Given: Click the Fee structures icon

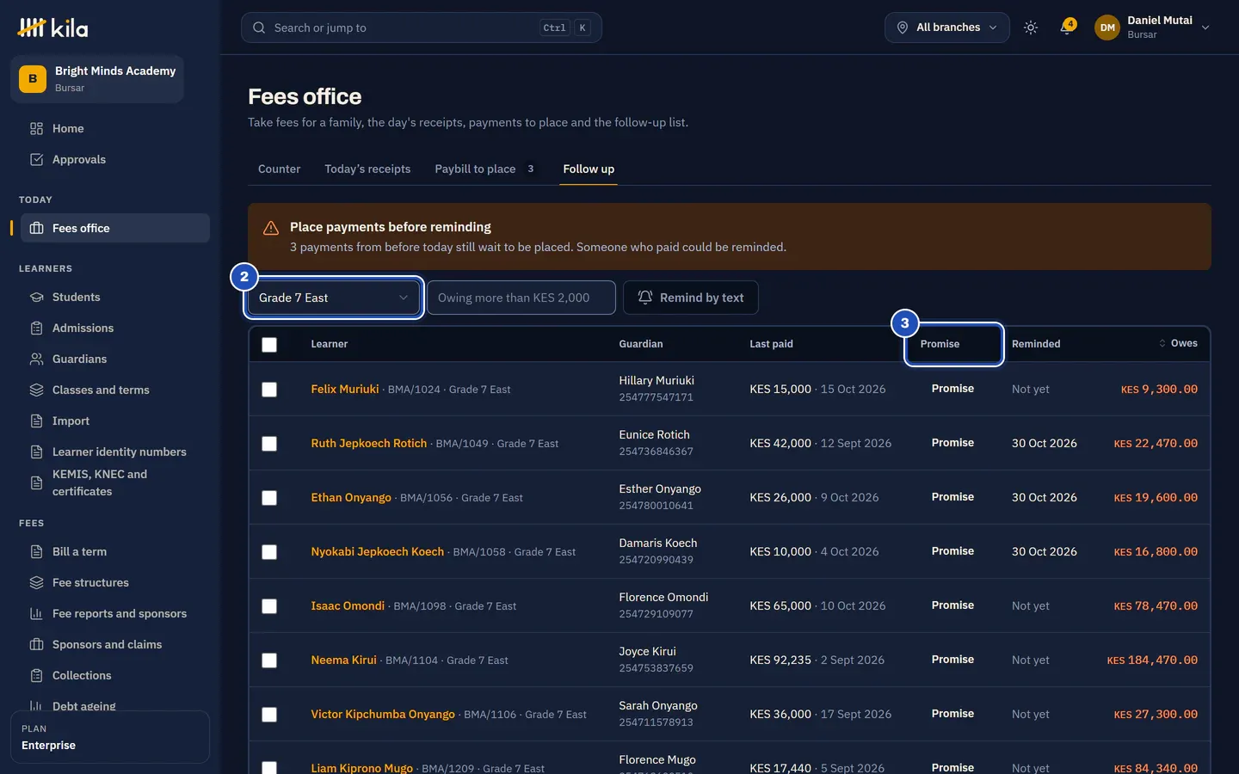Looking at the screenshot, I should (x=36, y=582).
